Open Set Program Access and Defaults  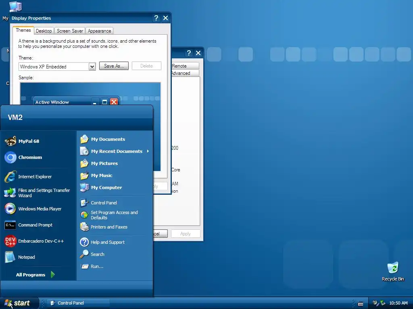[109, 215]
